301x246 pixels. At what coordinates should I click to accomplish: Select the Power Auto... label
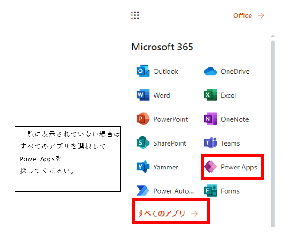[x=174, y=191]
